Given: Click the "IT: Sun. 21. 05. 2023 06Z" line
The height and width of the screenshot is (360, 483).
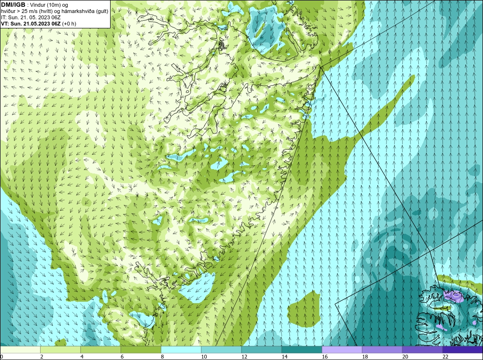Looking at the screenshot, I should coord(30,17).
